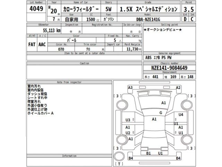Select the U4 dent mark on the door

click(x=180, y=114)
